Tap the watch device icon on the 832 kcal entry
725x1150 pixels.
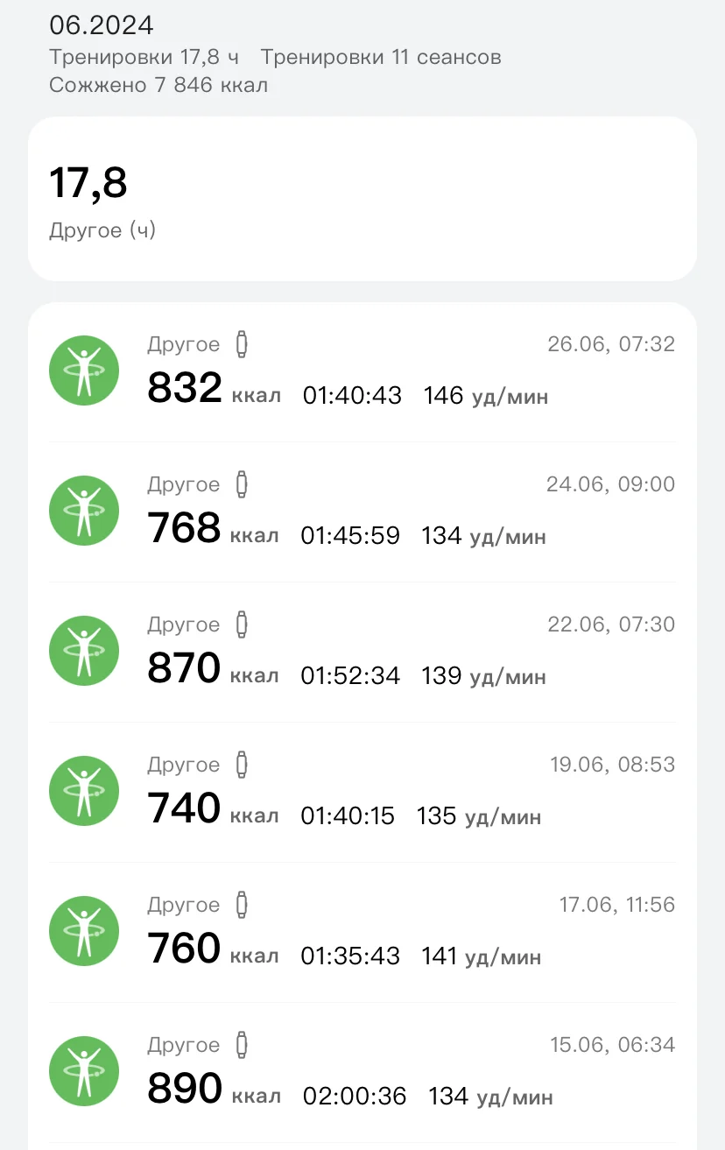point(242,345)
